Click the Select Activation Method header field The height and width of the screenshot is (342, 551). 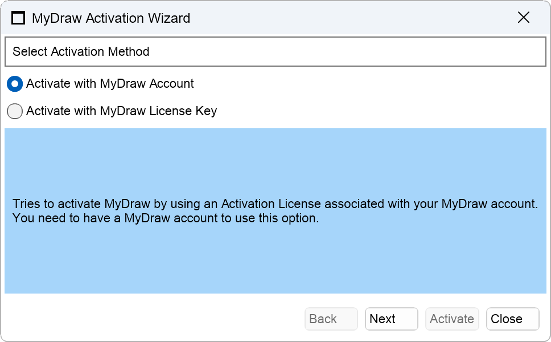coord(275,51)
